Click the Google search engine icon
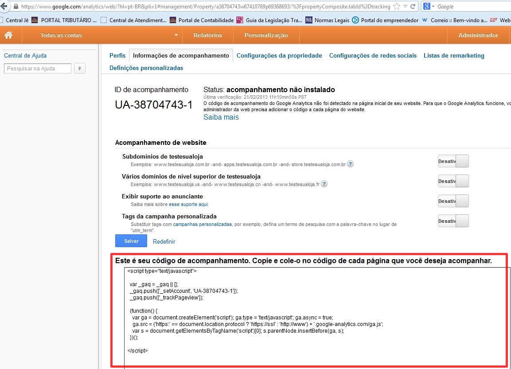 pos(427,6)
